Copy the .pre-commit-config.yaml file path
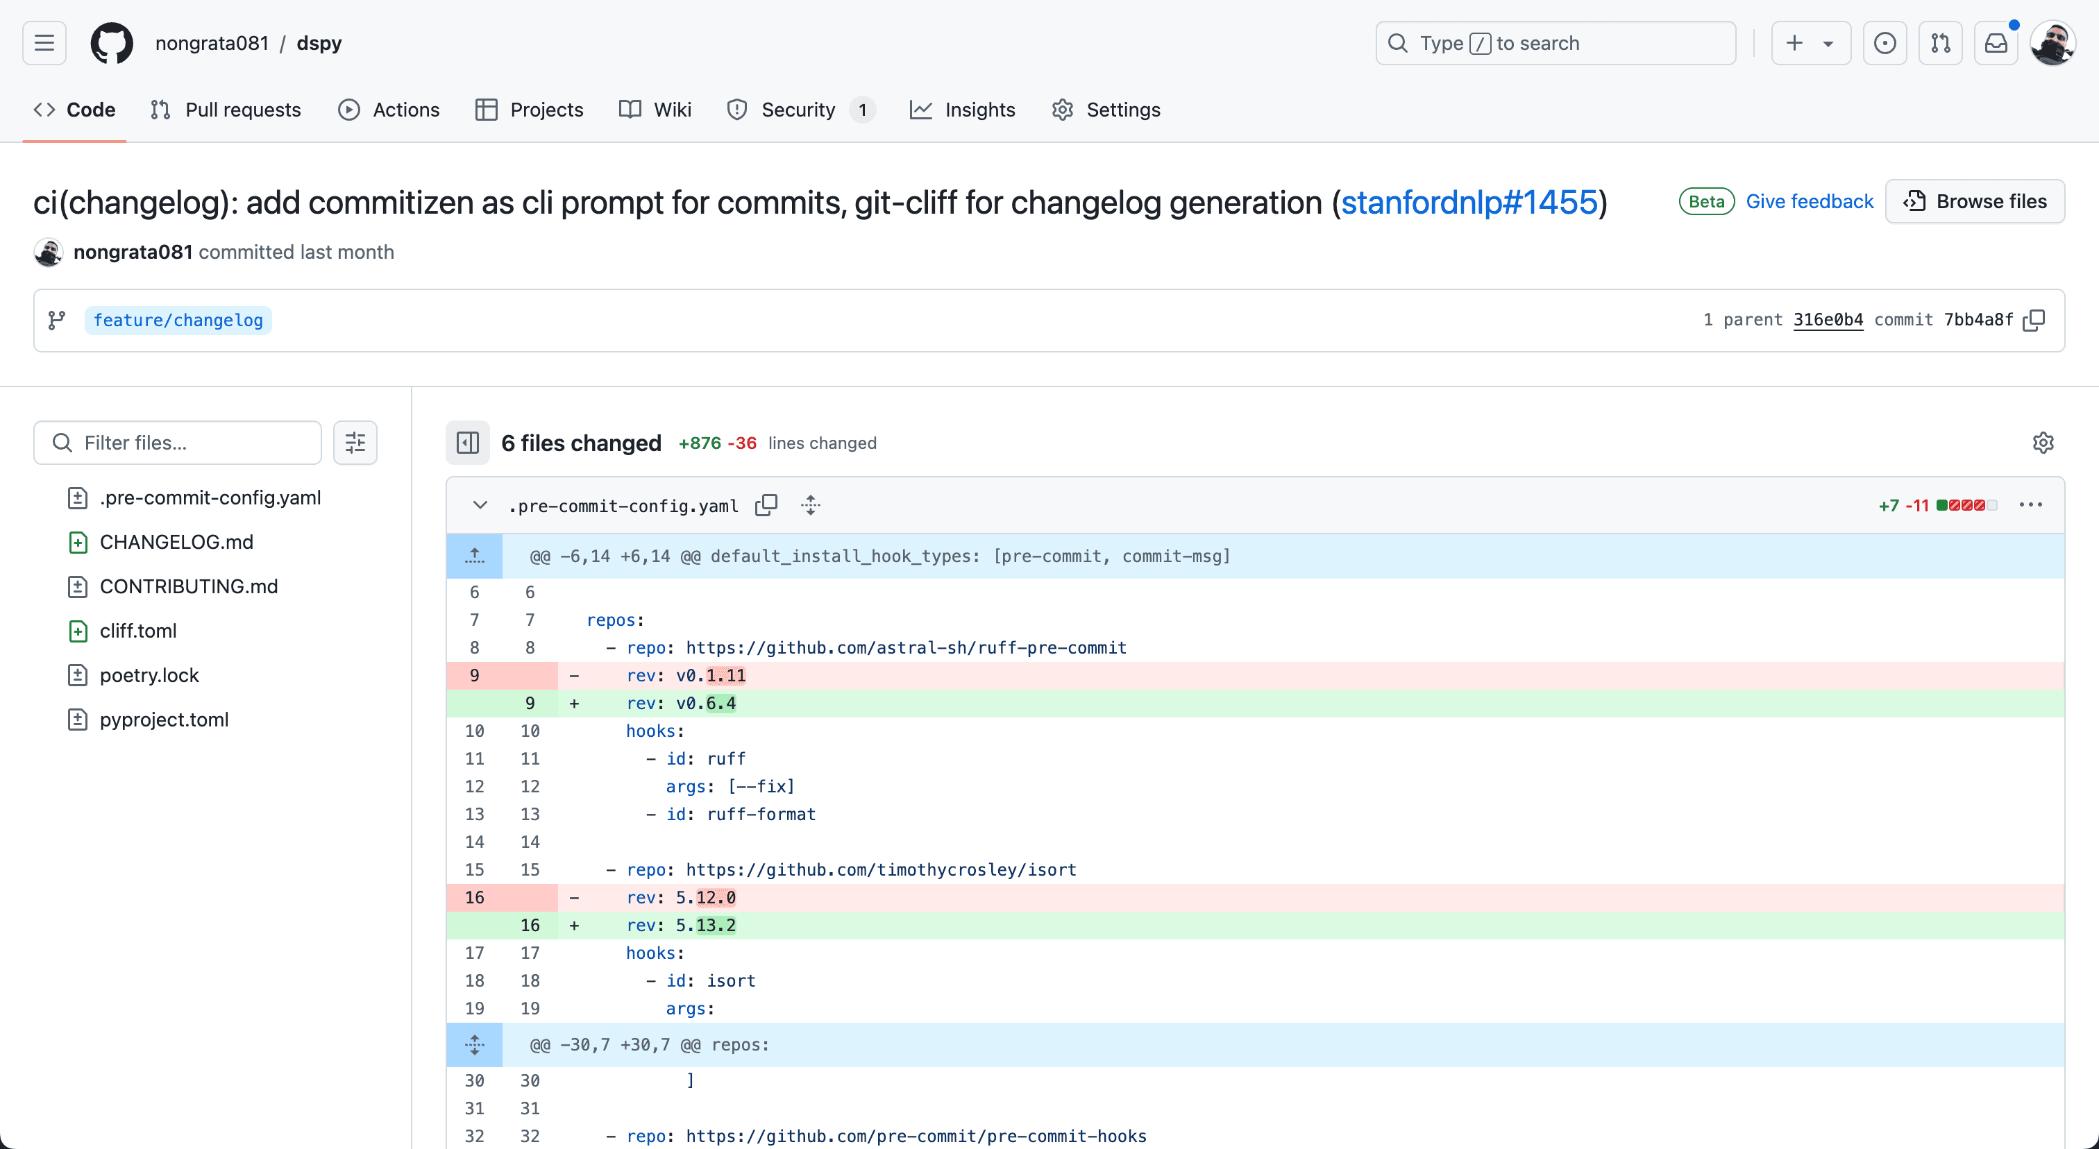This screenshot has height=1149, width=2099. pos(766,506)
